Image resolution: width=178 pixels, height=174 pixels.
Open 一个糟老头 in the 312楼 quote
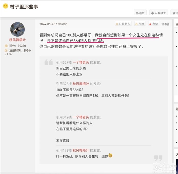click(81, 117)
